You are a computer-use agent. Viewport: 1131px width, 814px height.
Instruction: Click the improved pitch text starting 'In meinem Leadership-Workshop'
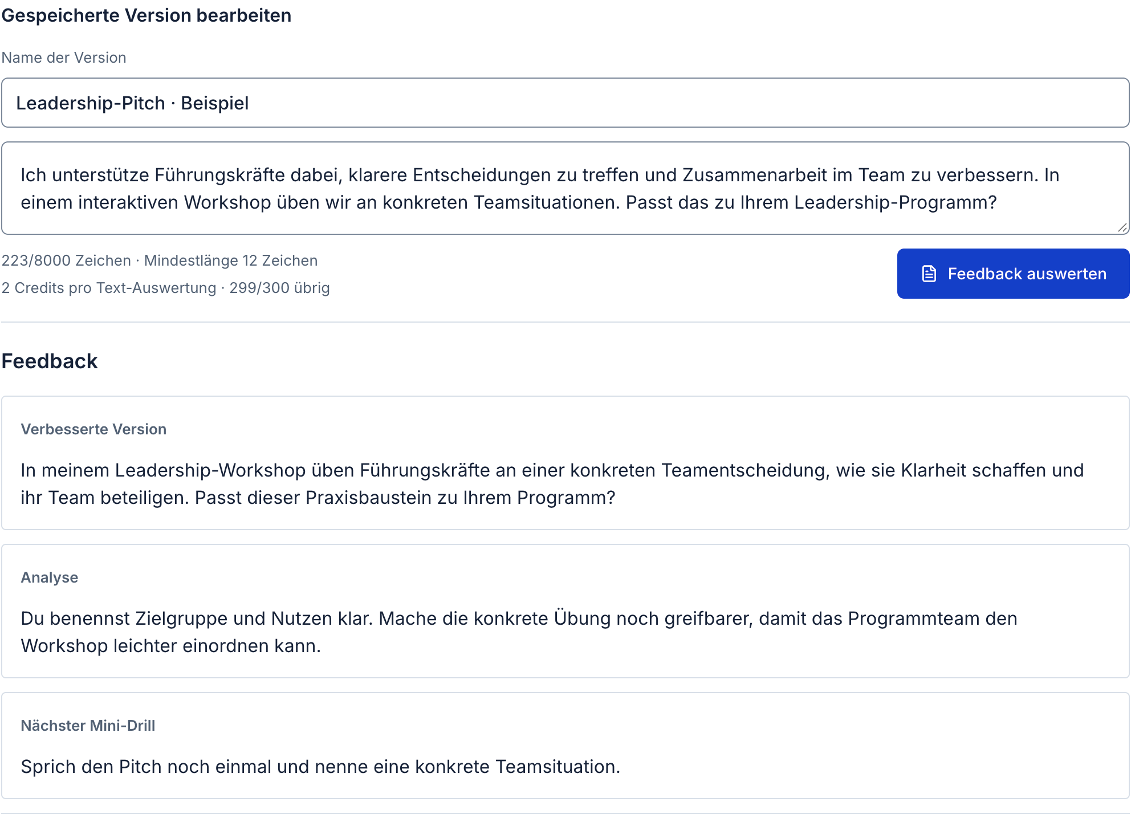(552, 484)
